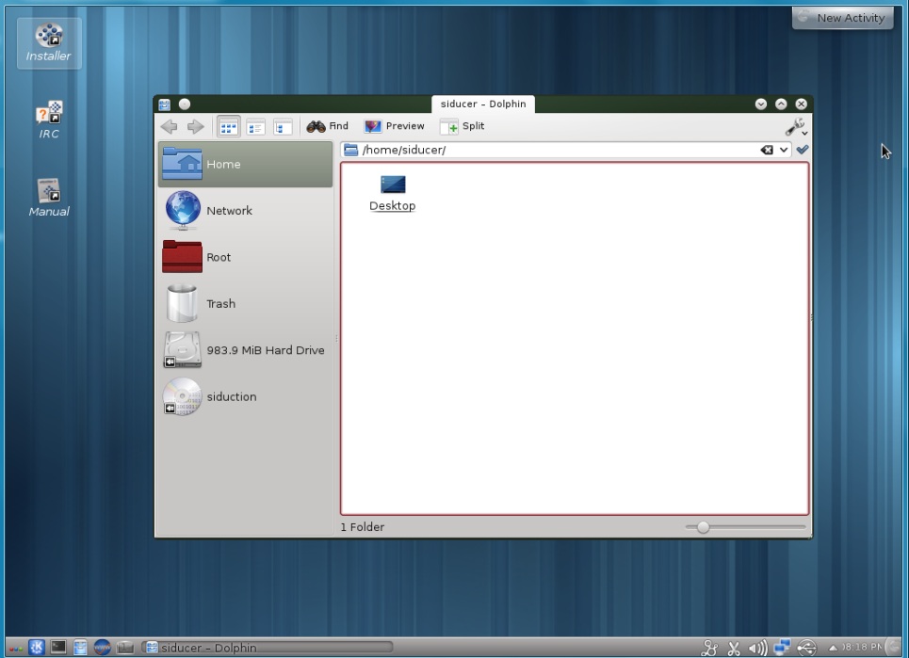Show hidden system tray icons
909x658 pixels.
833,648
